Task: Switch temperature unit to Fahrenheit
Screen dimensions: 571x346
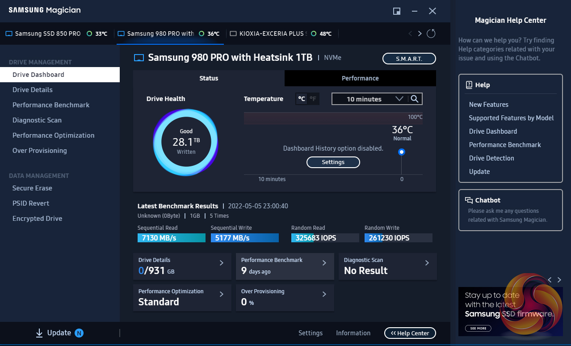Action: 313,99
